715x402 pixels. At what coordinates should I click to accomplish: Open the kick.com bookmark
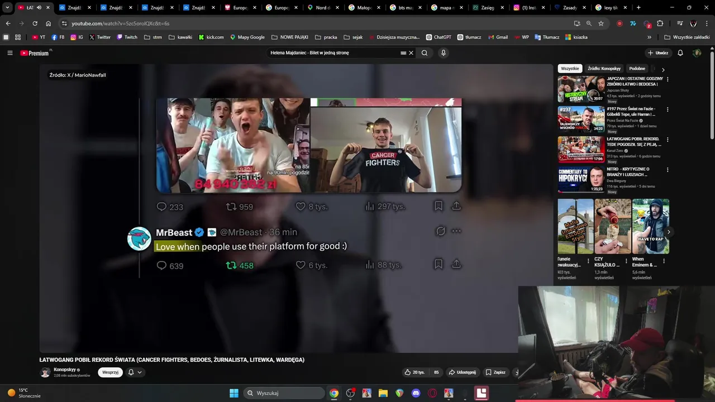[211, 37]
